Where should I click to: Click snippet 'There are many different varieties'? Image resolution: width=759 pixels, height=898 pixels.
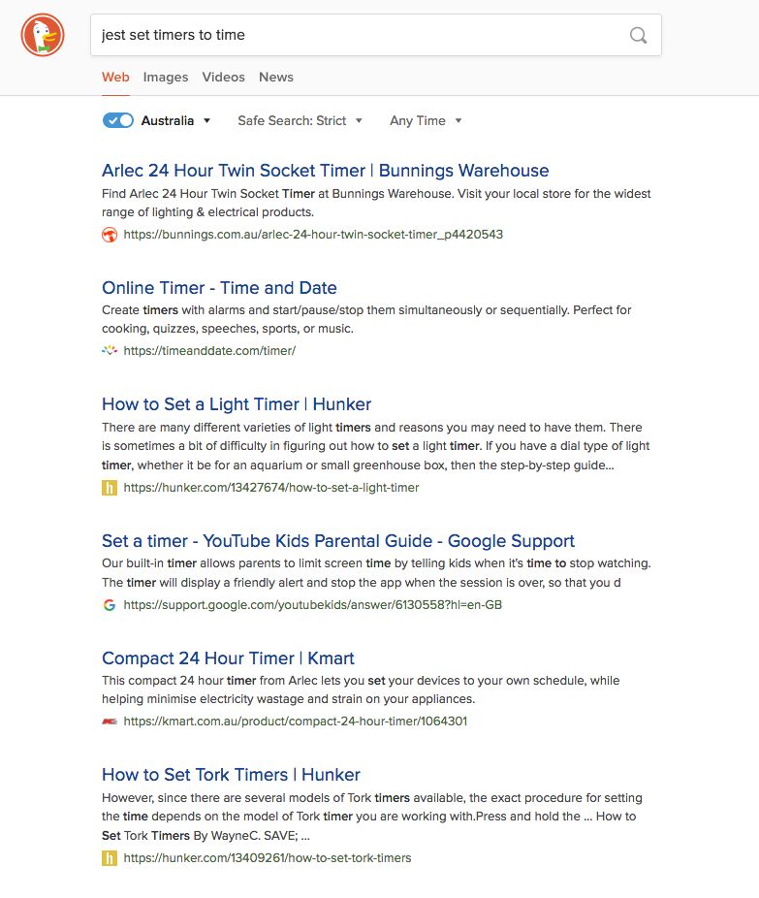(375, 446)
